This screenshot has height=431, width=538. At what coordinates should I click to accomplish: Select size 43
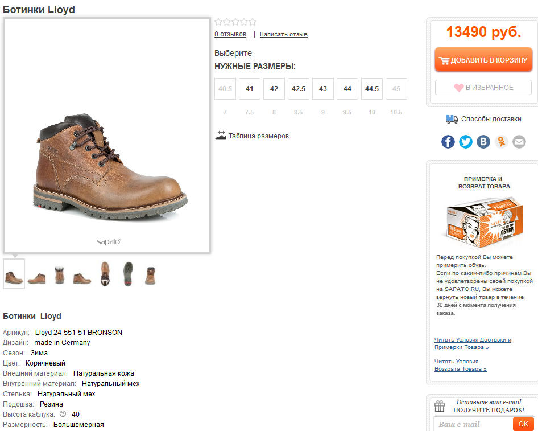coord(323,89)
